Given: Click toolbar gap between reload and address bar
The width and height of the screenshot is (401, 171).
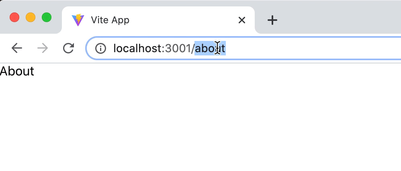Looking at the screenshot, I should click(x=80, y=48).
